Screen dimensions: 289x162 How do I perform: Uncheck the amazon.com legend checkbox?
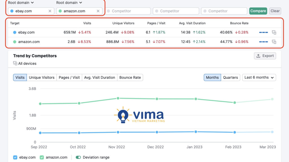42,157
